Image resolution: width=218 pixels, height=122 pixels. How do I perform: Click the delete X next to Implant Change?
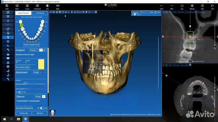tap(37, 50)
